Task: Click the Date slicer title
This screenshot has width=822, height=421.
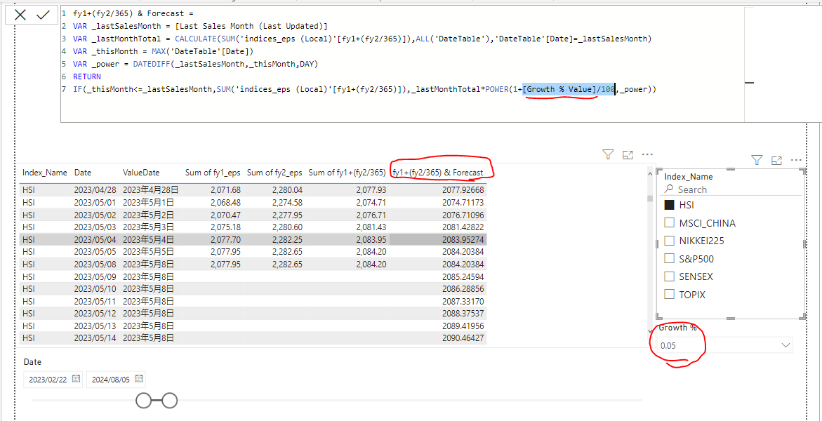Action: tap(32, 362)
